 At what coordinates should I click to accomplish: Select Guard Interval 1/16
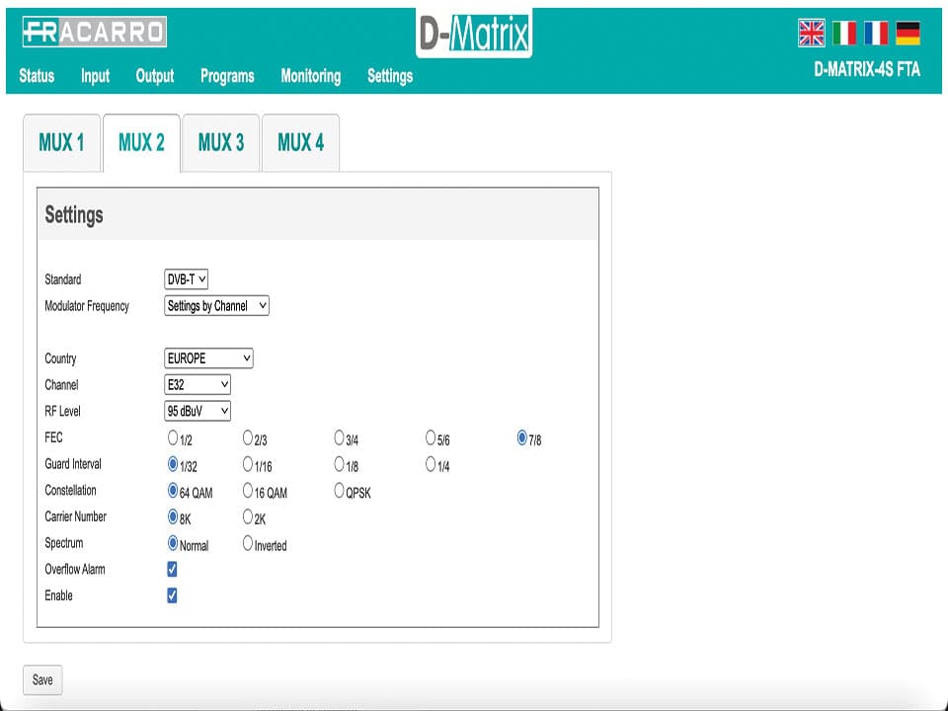point(247,464)
